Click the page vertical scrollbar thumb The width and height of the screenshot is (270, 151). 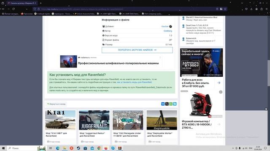pos(269,73)
